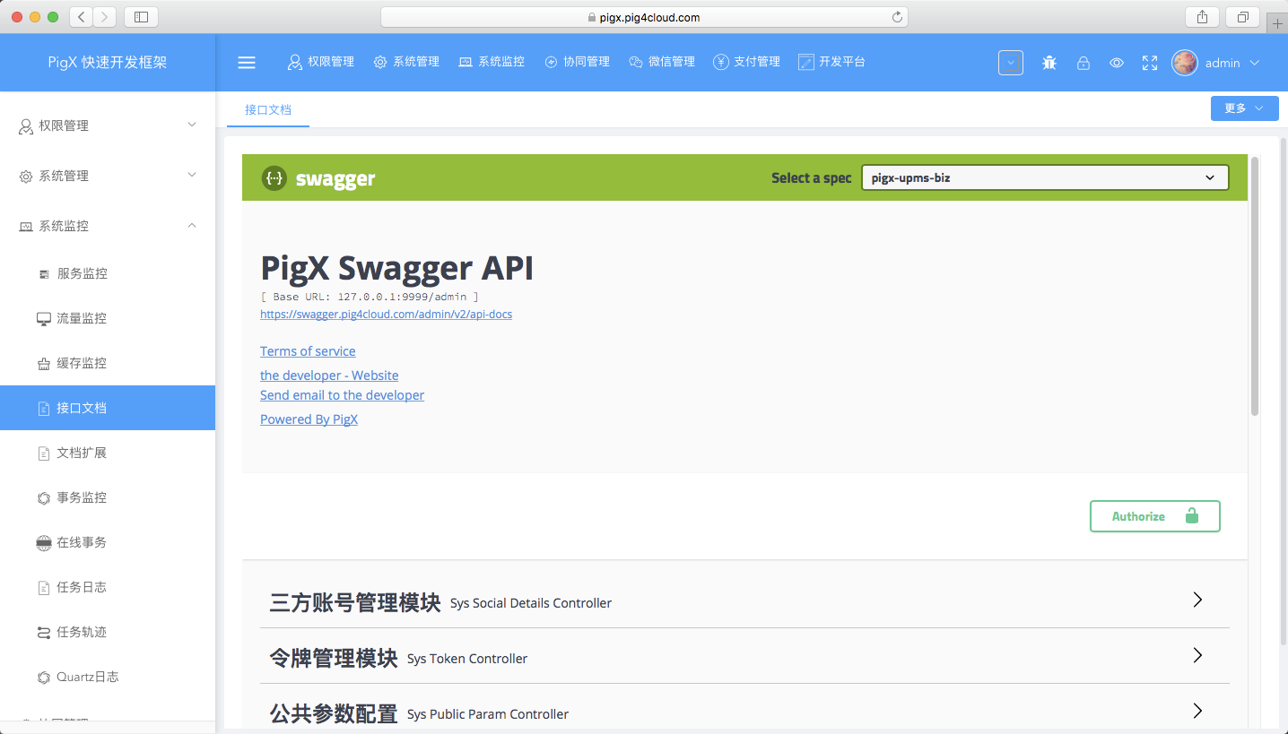Toggle the eye theme icon in header
This screenshot has width=1288, height=734.
tap(1117, 63)
